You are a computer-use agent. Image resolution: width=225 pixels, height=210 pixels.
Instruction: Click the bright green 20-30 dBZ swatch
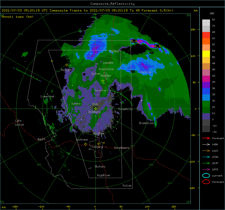click(206, 104)
